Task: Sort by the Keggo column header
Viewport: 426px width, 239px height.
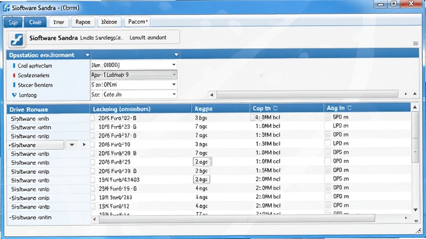Action: [x=220, y=108]
